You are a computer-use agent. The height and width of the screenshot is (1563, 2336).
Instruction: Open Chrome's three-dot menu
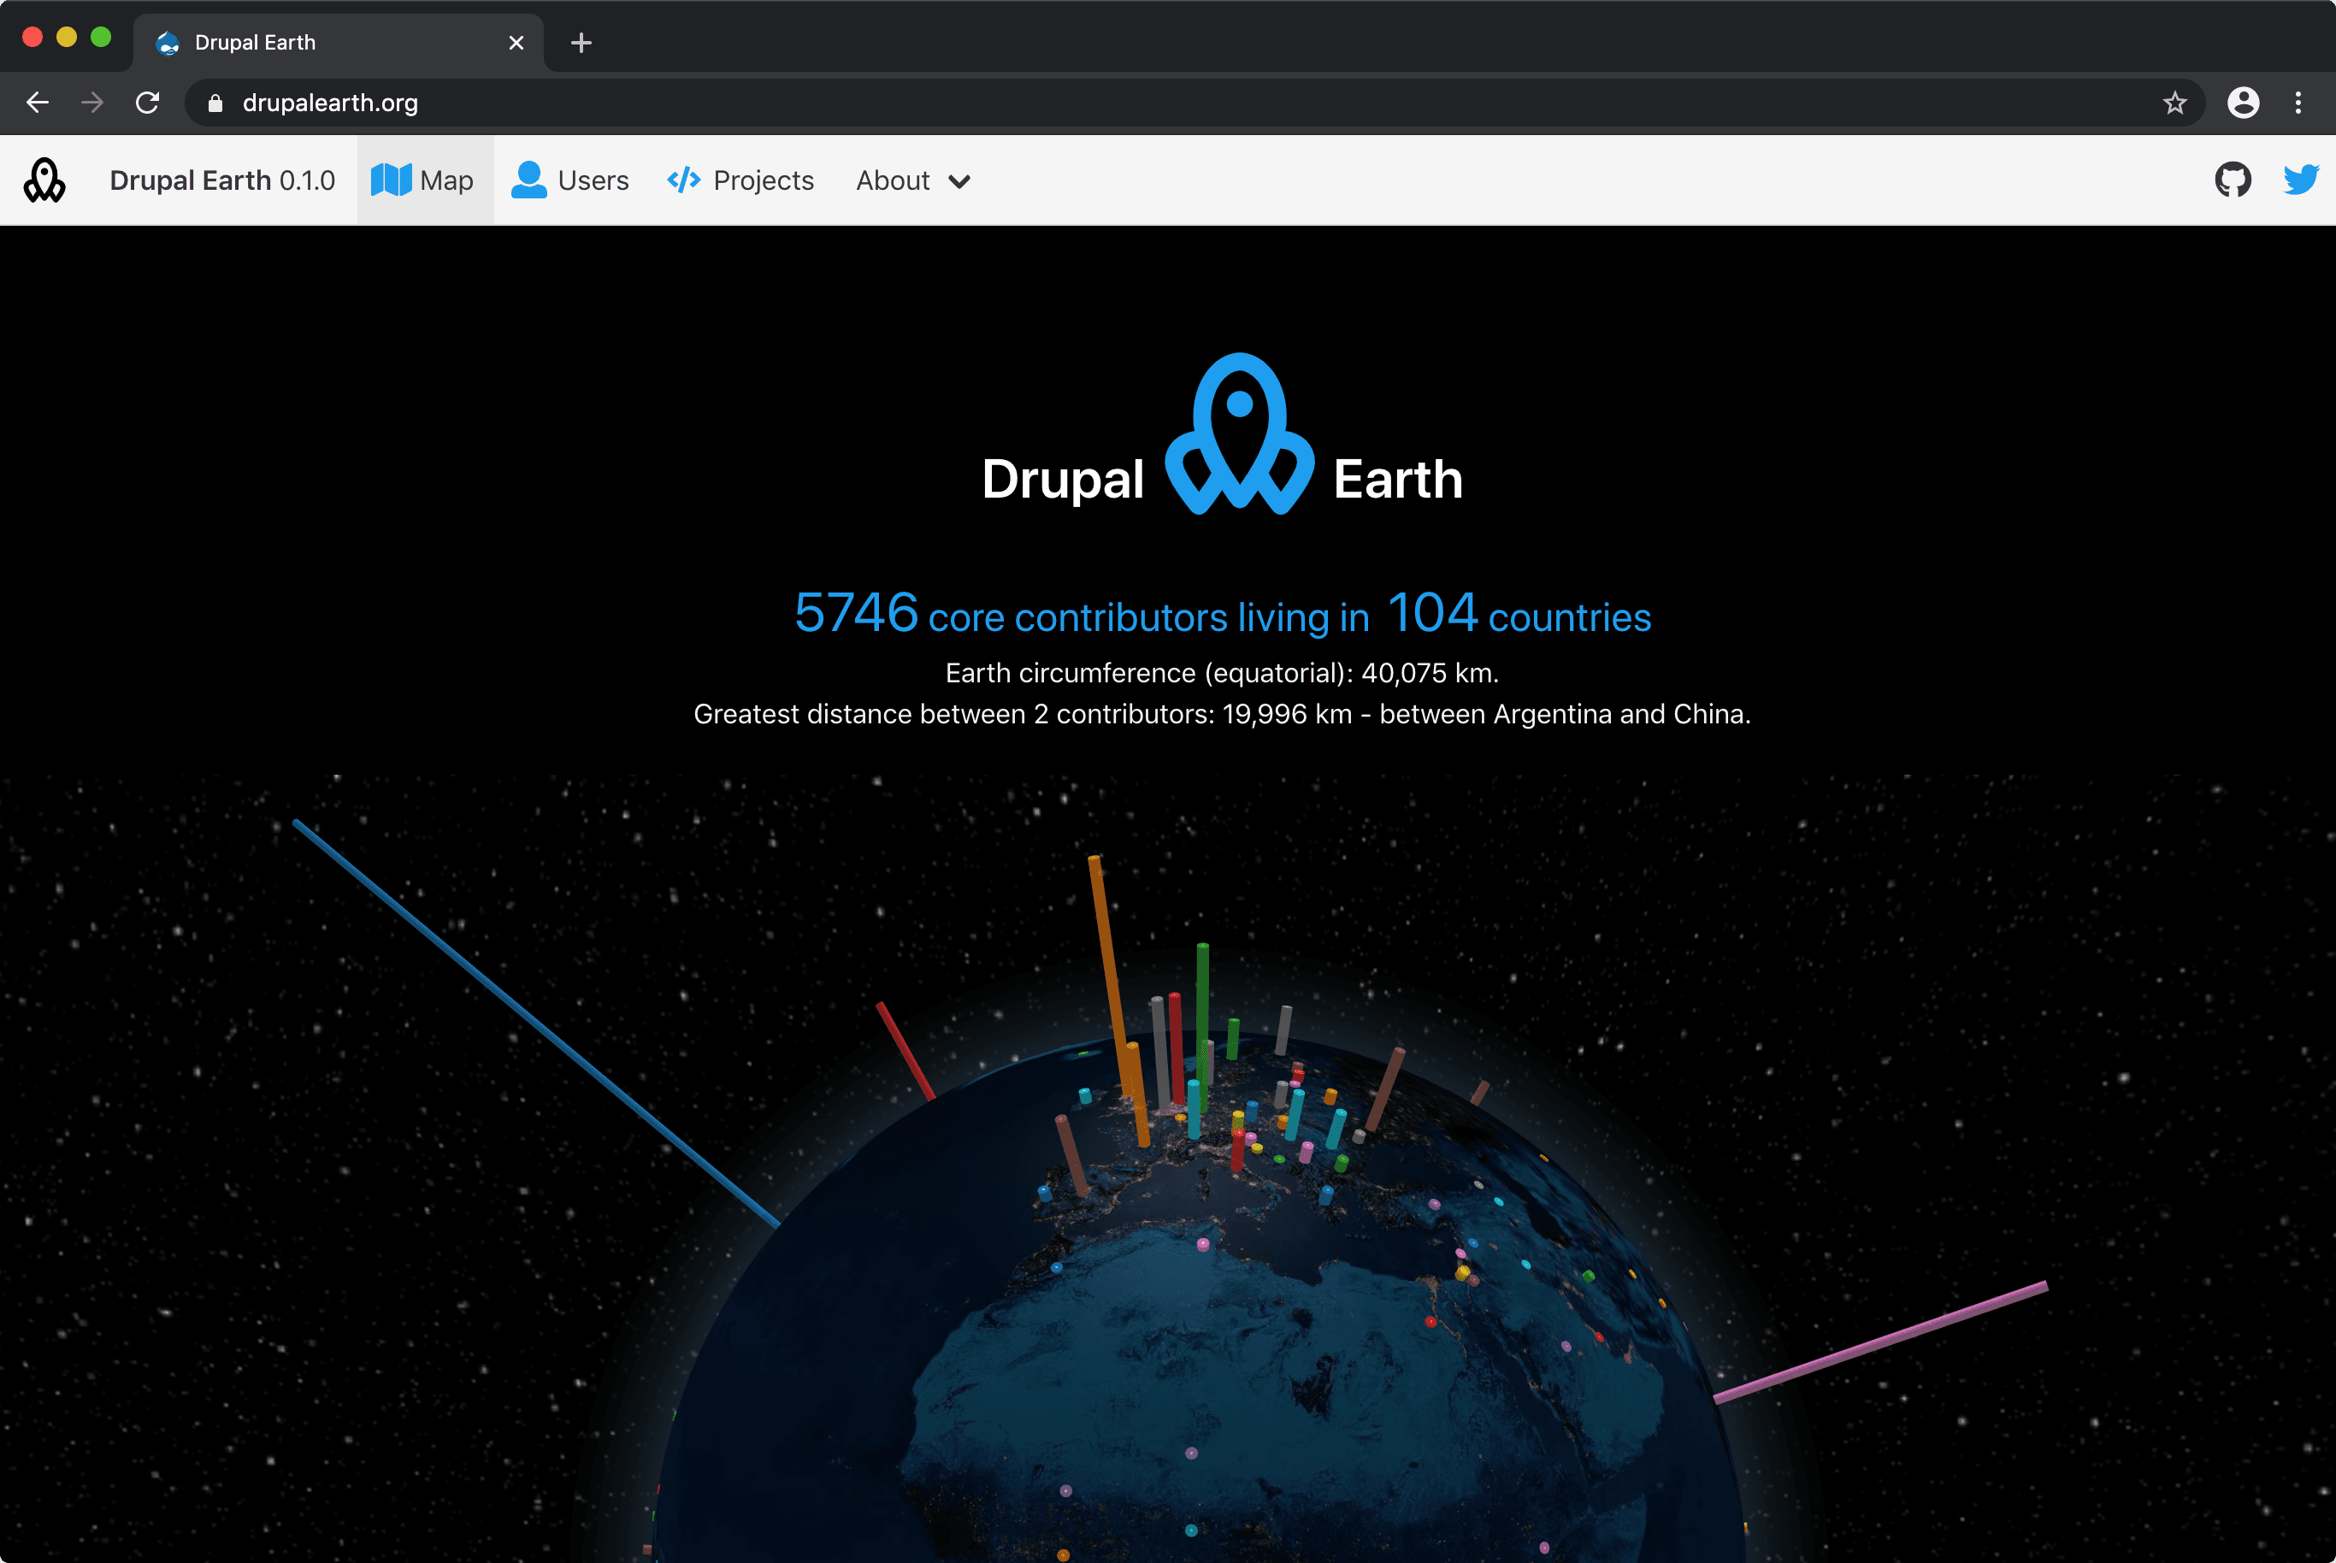point(2298,103)
